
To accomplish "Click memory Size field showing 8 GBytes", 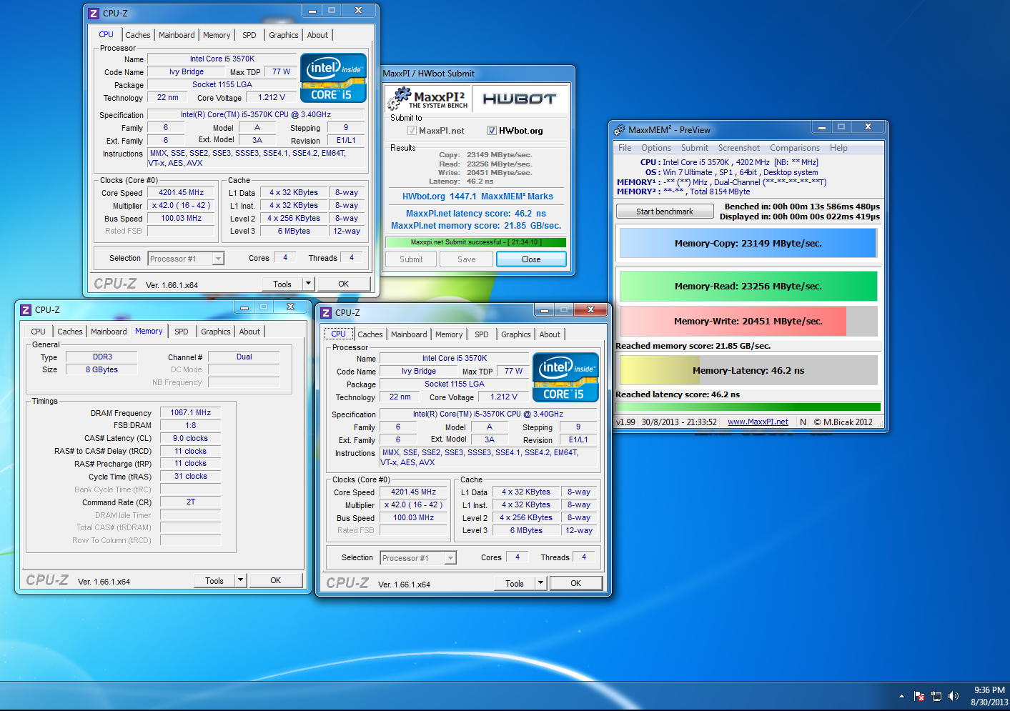I will 102,369.
